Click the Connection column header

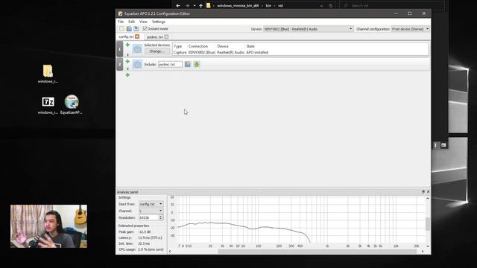pyautogui.click(x=198, y=46)
